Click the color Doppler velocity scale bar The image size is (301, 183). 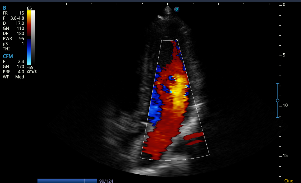tap(29, 37)
